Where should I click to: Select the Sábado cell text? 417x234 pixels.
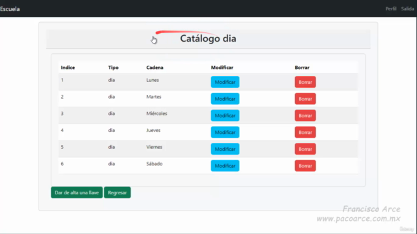154,163
